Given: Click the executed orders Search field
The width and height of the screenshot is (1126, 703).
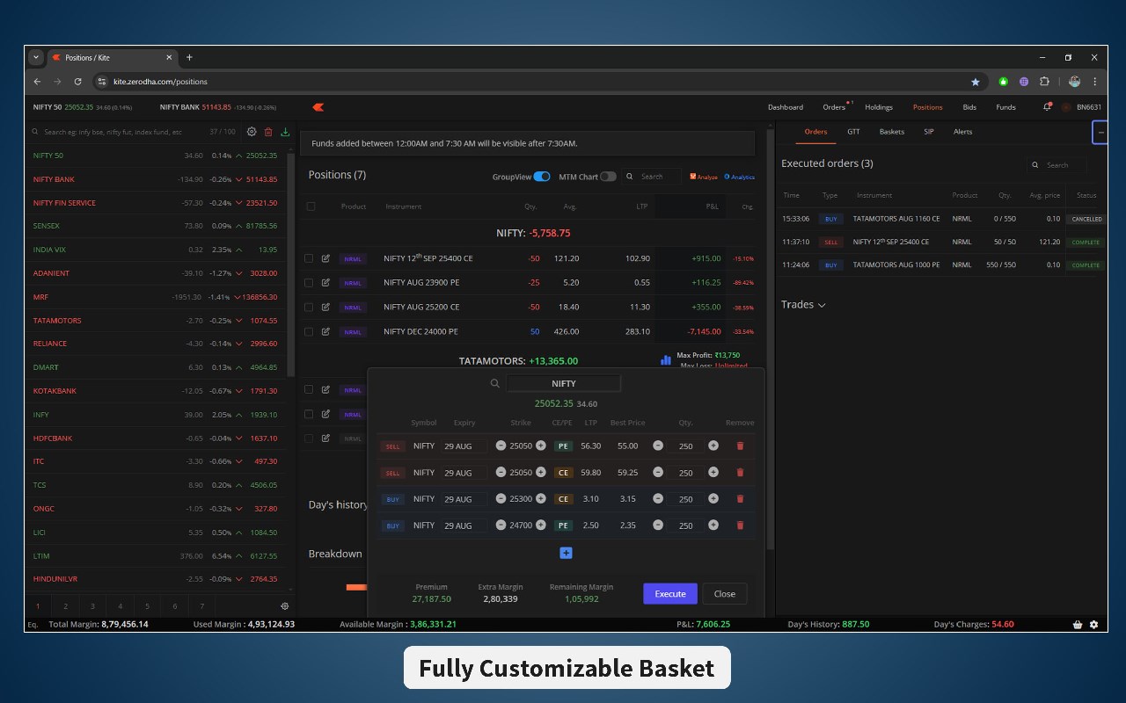Looking at the screenshot, I should [1056, 164].
